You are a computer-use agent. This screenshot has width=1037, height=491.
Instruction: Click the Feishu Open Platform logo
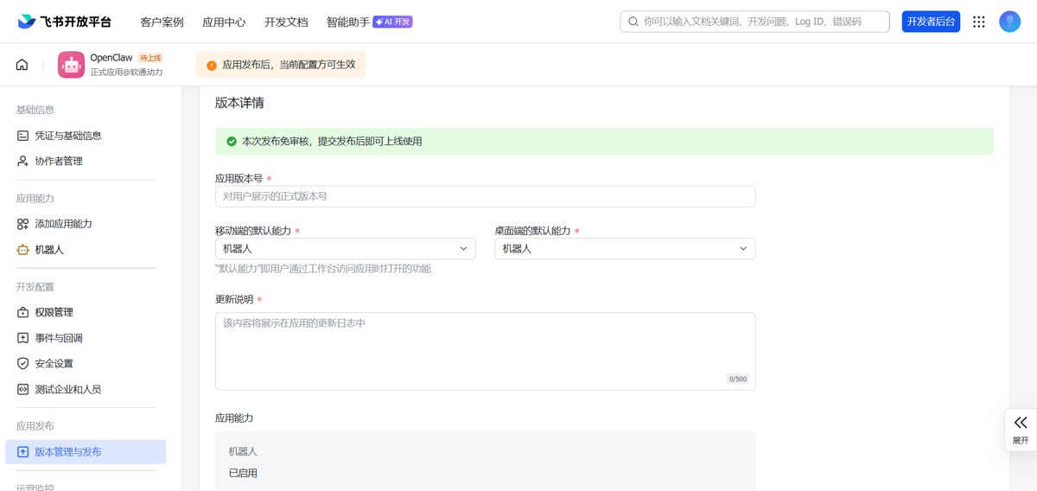pyautogui.click(x=65, y=22)
